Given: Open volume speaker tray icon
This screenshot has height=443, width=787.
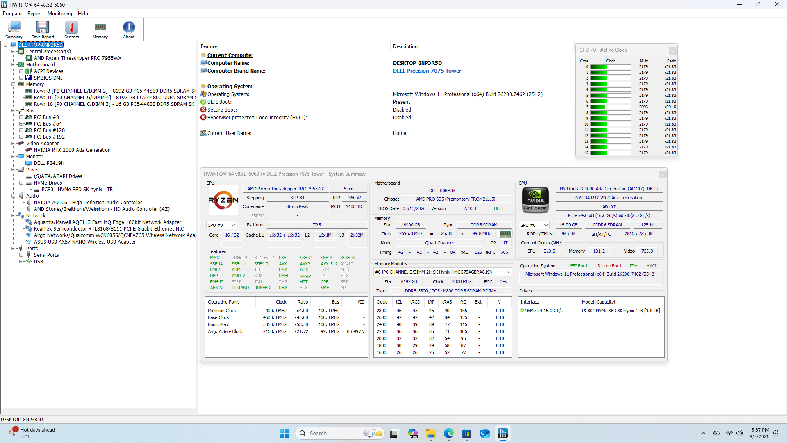Looking at the screenshot, I should pos(739,434).
